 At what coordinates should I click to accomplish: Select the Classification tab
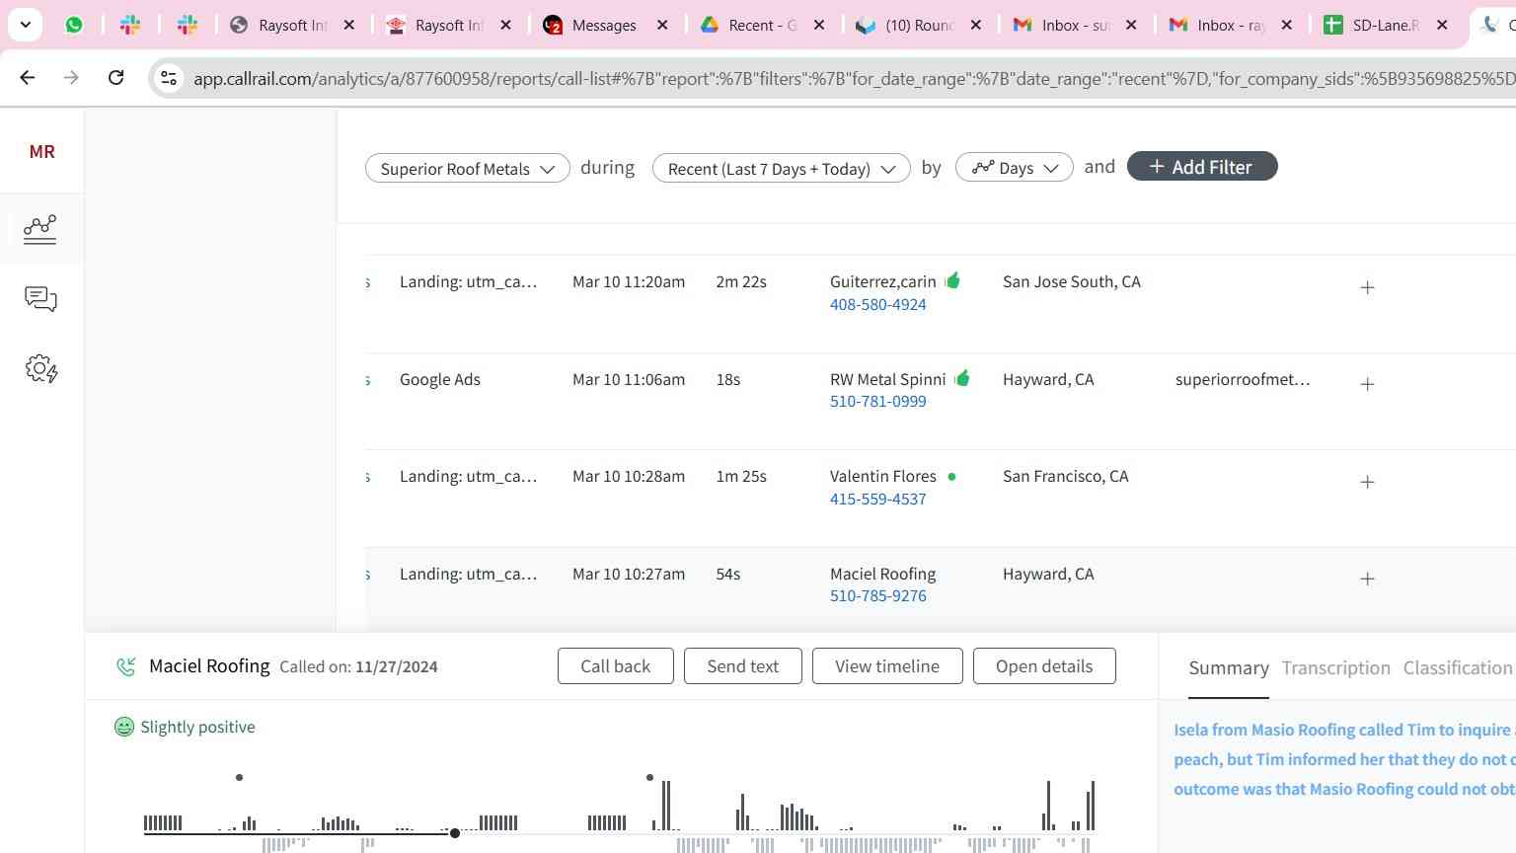click(x=1458, y=668)
